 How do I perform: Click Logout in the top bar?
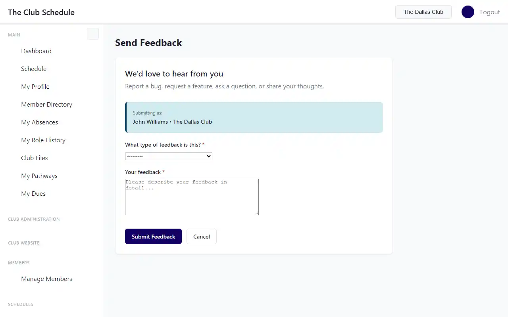[490, 12]
